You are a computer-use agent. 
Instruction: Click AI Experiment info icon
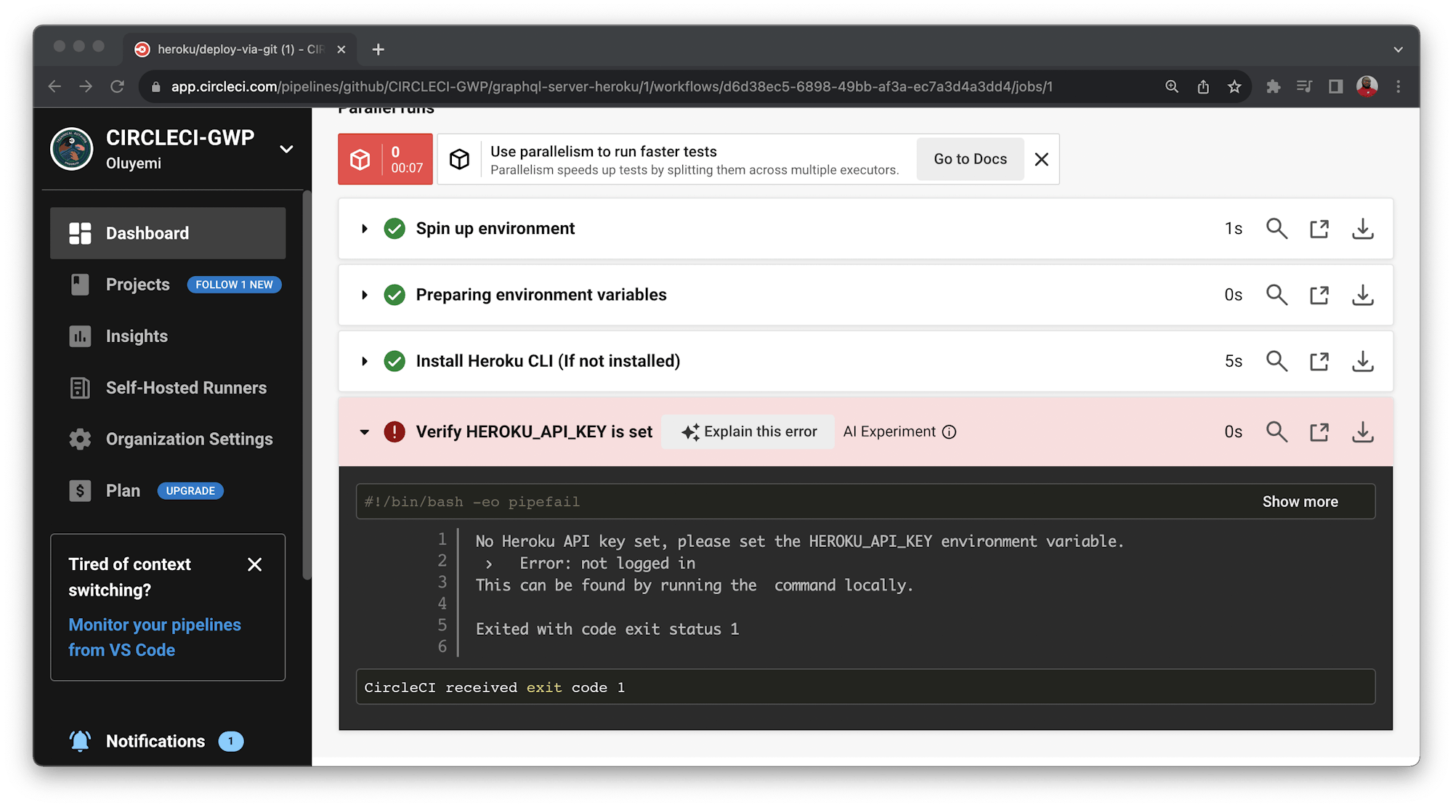click(x=949, y=432)
